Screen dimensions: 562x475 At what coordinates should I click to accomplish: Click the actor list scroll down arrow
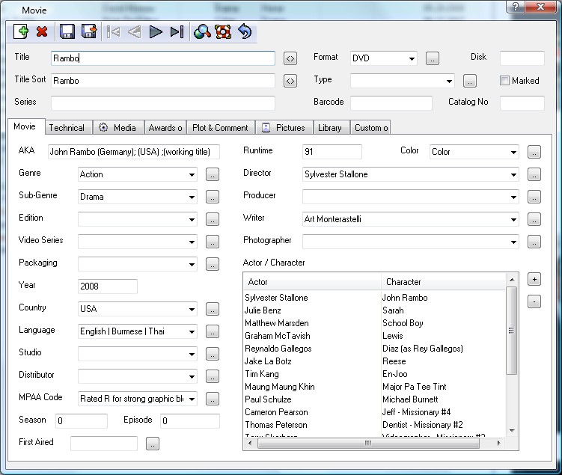[512, 431]
